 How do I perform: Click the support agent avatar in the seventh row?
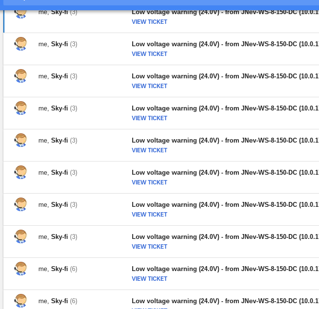[20, 204]
